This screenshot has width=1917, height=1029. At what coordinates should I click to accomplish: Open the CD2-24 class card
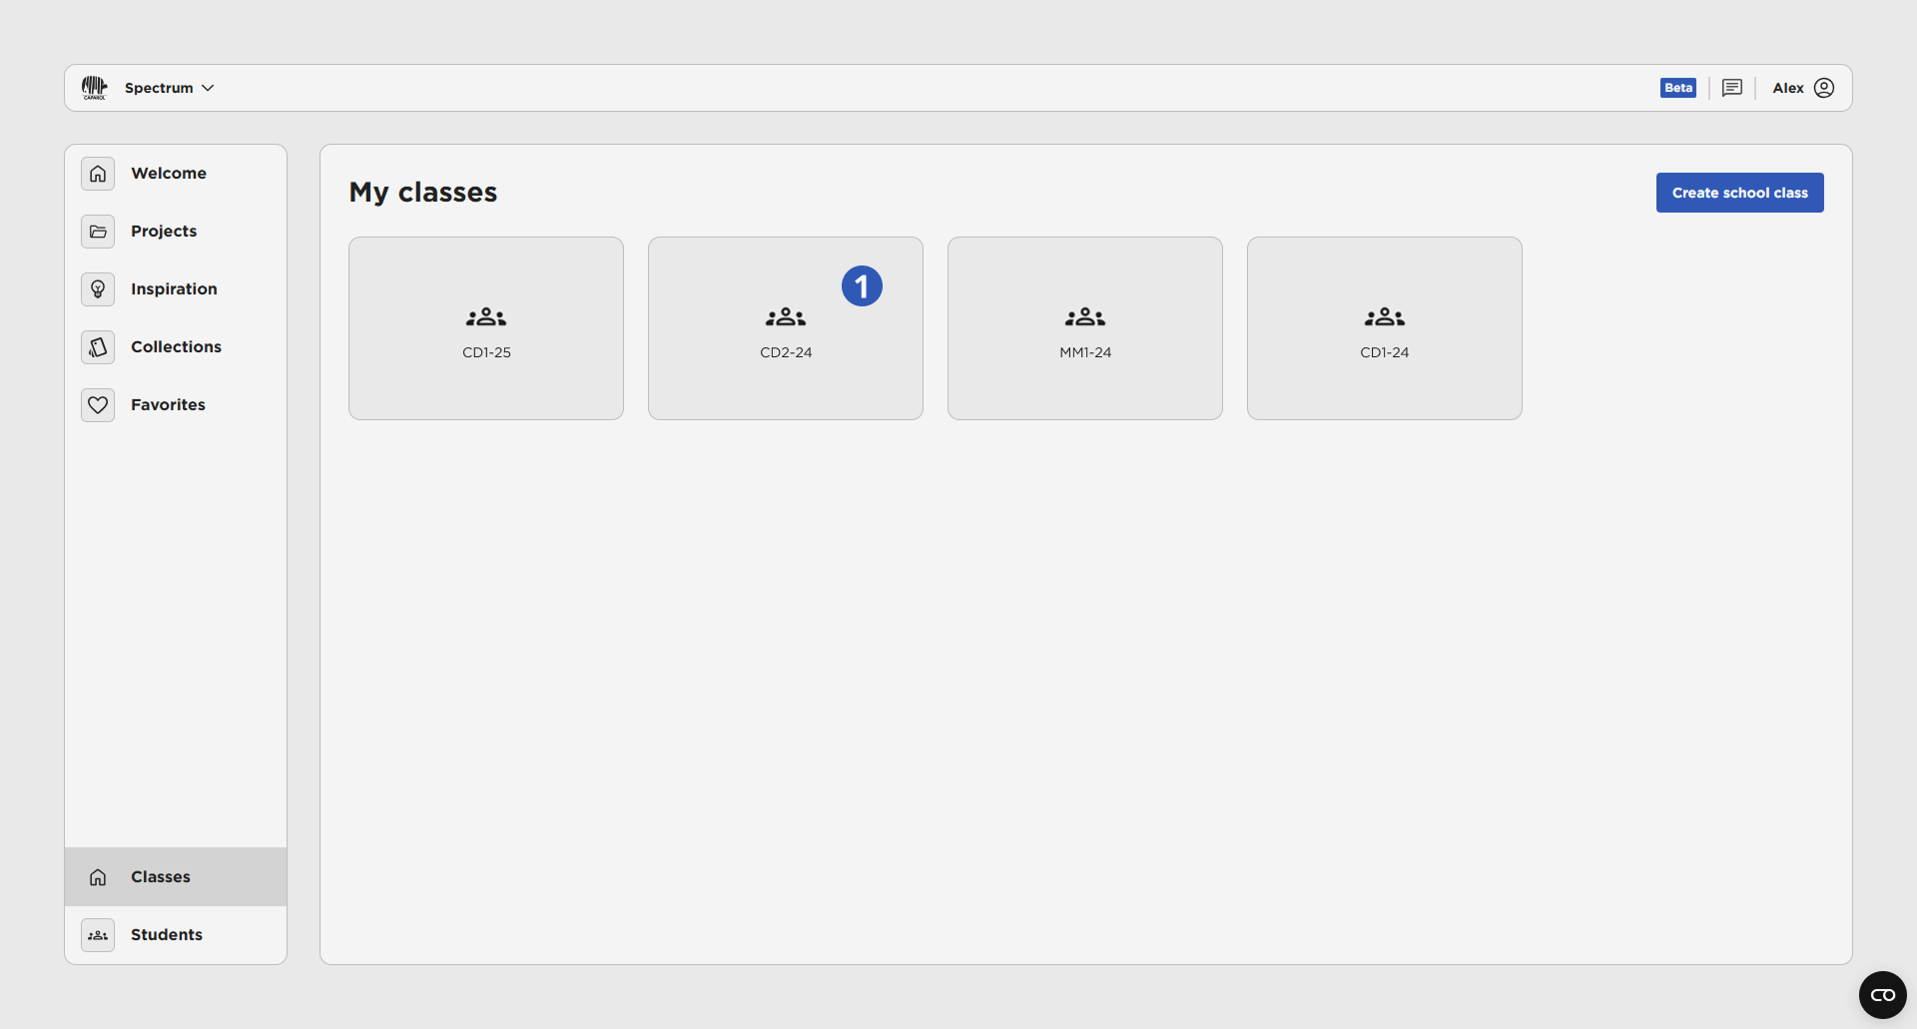pyautogui.click(x=786, y=339)
